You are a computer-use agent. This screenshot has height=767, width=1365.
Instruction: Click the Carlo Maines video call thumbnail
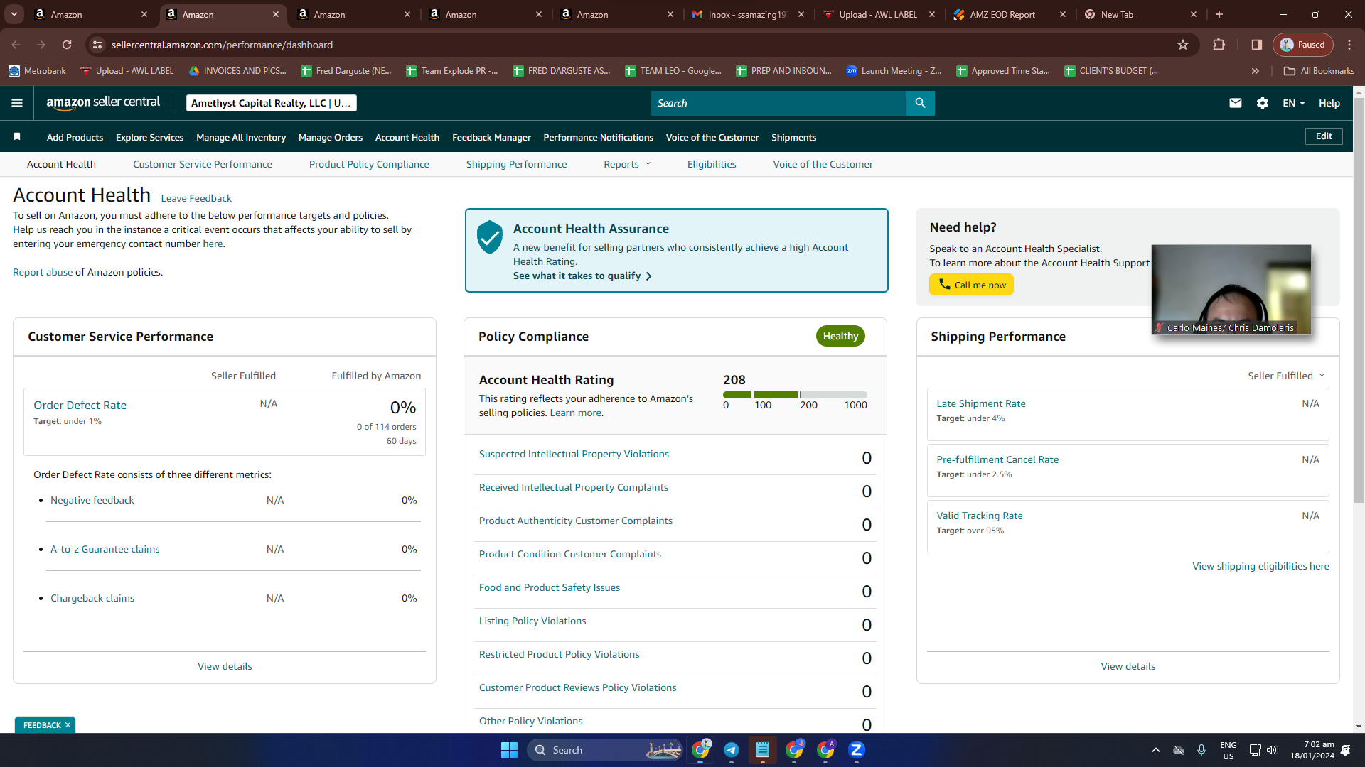tap(1231, 290)
